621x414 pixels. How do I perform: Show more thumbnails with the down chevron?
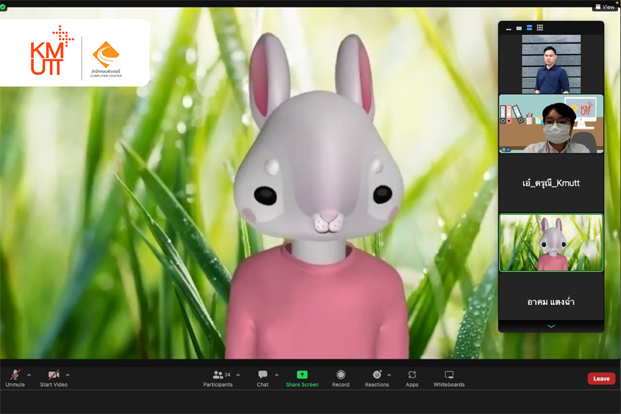click(x=551, y=327)
